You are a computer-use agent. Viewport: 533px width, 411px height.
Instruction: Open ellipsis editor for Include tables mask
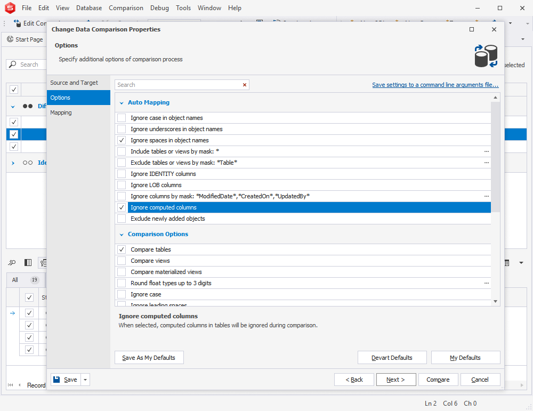point(487,151)
